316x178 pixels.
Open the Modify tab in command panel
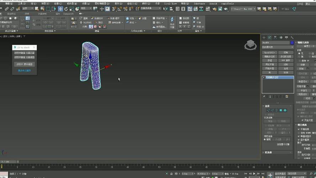click(270, 37)
